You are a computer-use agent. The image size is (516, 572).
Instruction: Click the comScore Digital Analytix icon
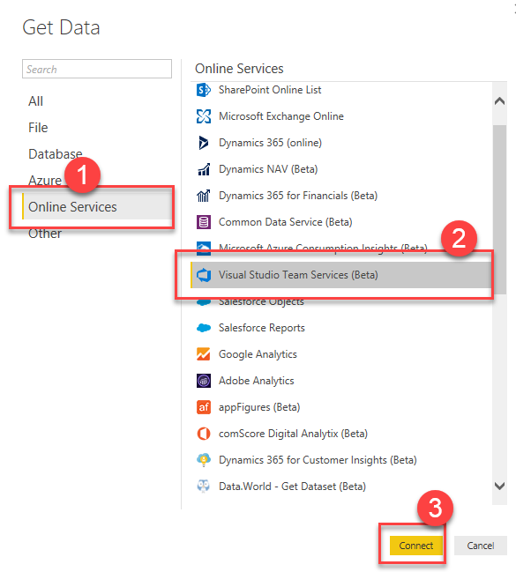point(204,434)
